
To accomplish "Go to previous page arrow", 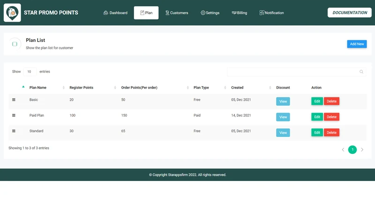I will (343, 150).
